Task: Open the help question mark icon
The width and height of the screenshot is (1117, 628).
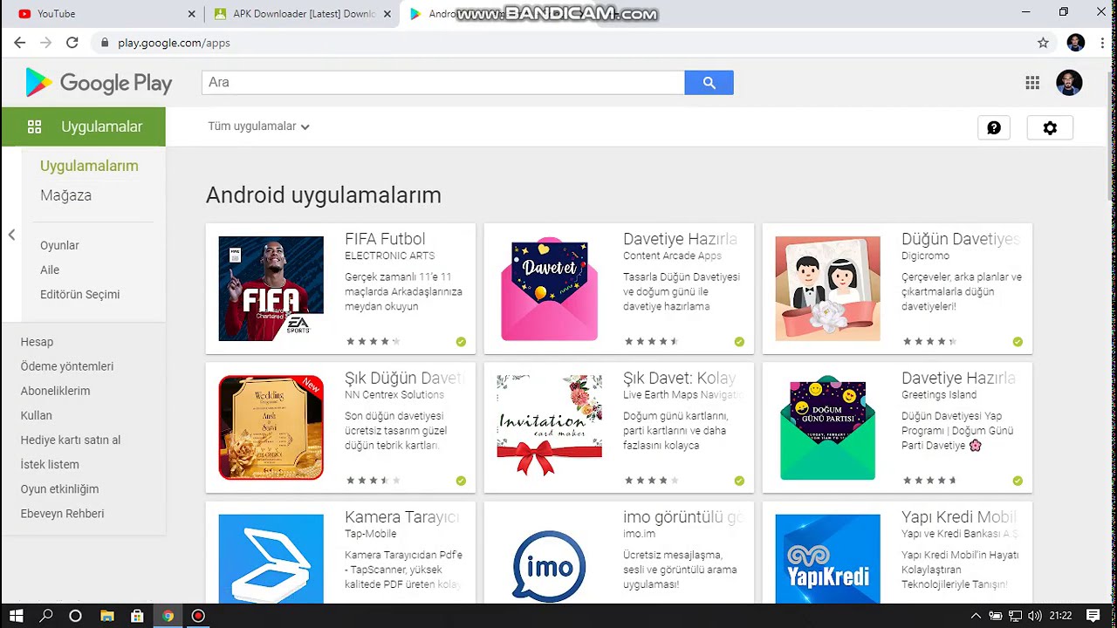Action: [x=994, y=127]
